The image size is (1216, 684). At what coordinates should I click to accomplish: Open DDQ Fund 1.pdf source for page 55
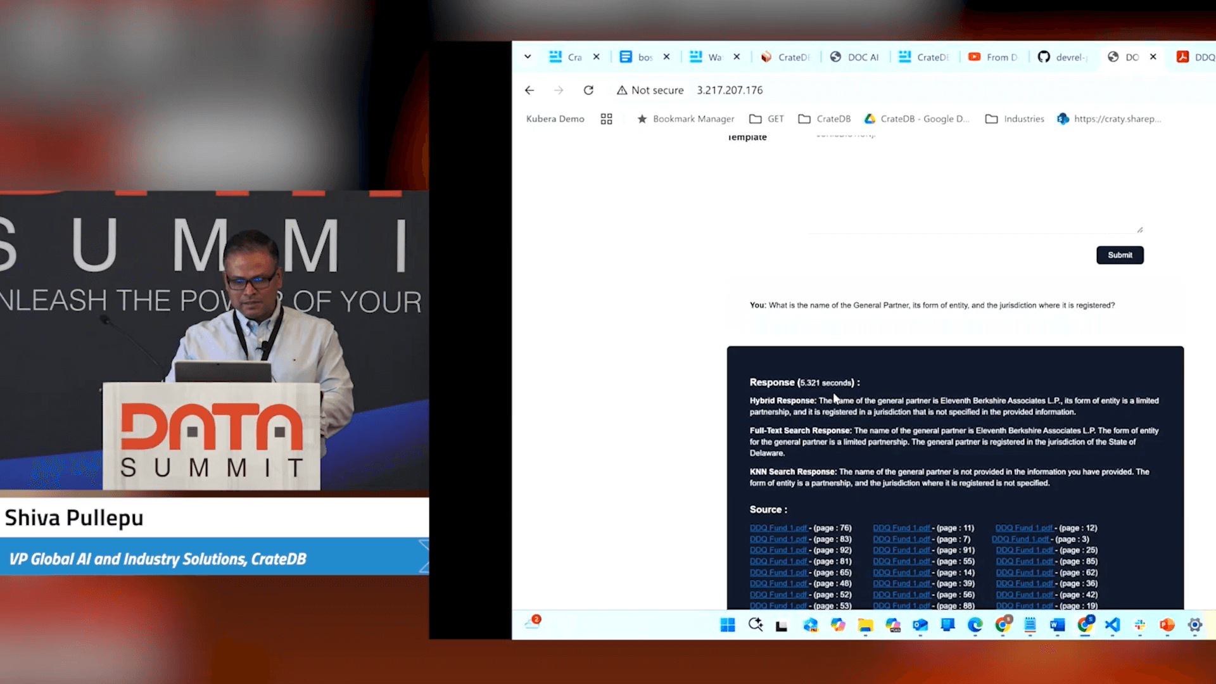901,562
